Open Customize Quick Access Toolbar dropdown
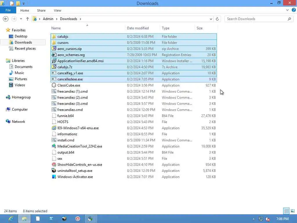Screen dimensions: 297x223 (24, 3)
